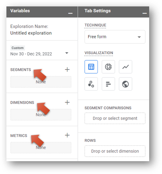Minimize the Tab Settings panel
This screenshot has height=174, width=162.
[145, 13]
